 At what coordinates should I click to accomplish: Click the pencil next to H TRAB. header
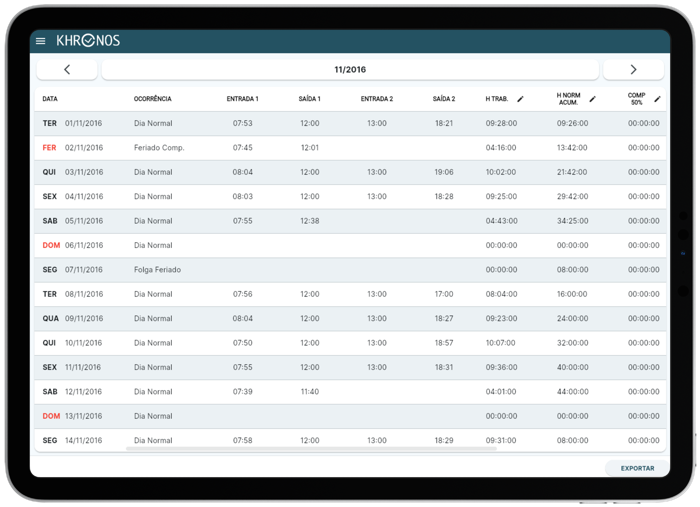tap(521, 99)
